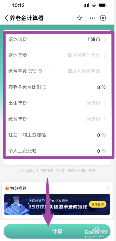Tap the 养老金计算器 page title
Viewport: 116px width, 241px height.
(26, 18)
